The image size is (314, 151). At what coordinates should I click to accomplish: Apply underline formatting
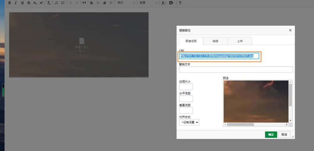coord(22,3)
